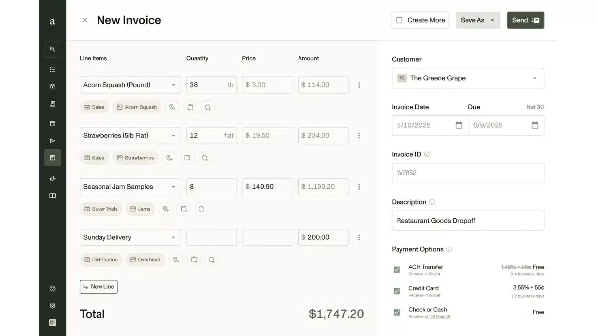Click the 'Net 30' payment terms text
The width and height of the screenshot is (597, 336).
535,107
